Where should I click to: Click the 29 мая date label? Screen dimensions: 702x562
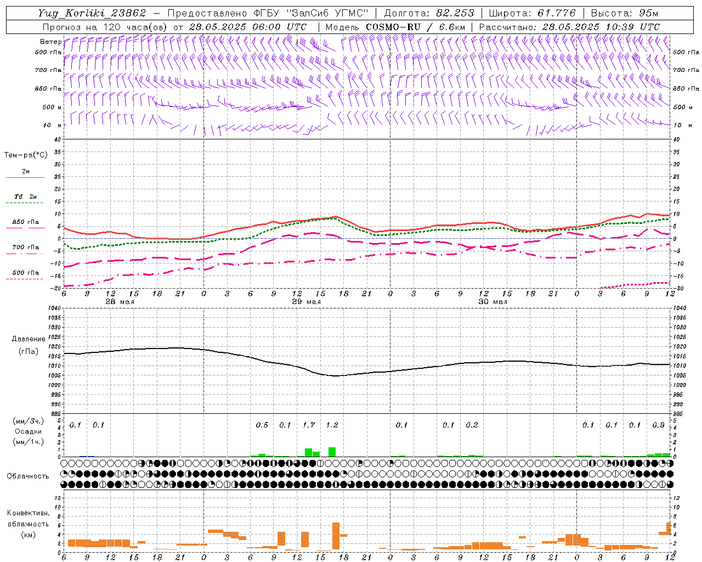pyautogui.click(x=306, y=302)
